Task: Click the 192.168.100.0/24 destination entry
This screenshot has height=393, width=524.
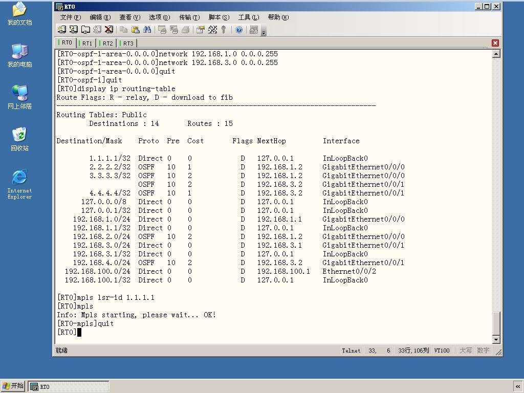Action: [x=98, y=271]
